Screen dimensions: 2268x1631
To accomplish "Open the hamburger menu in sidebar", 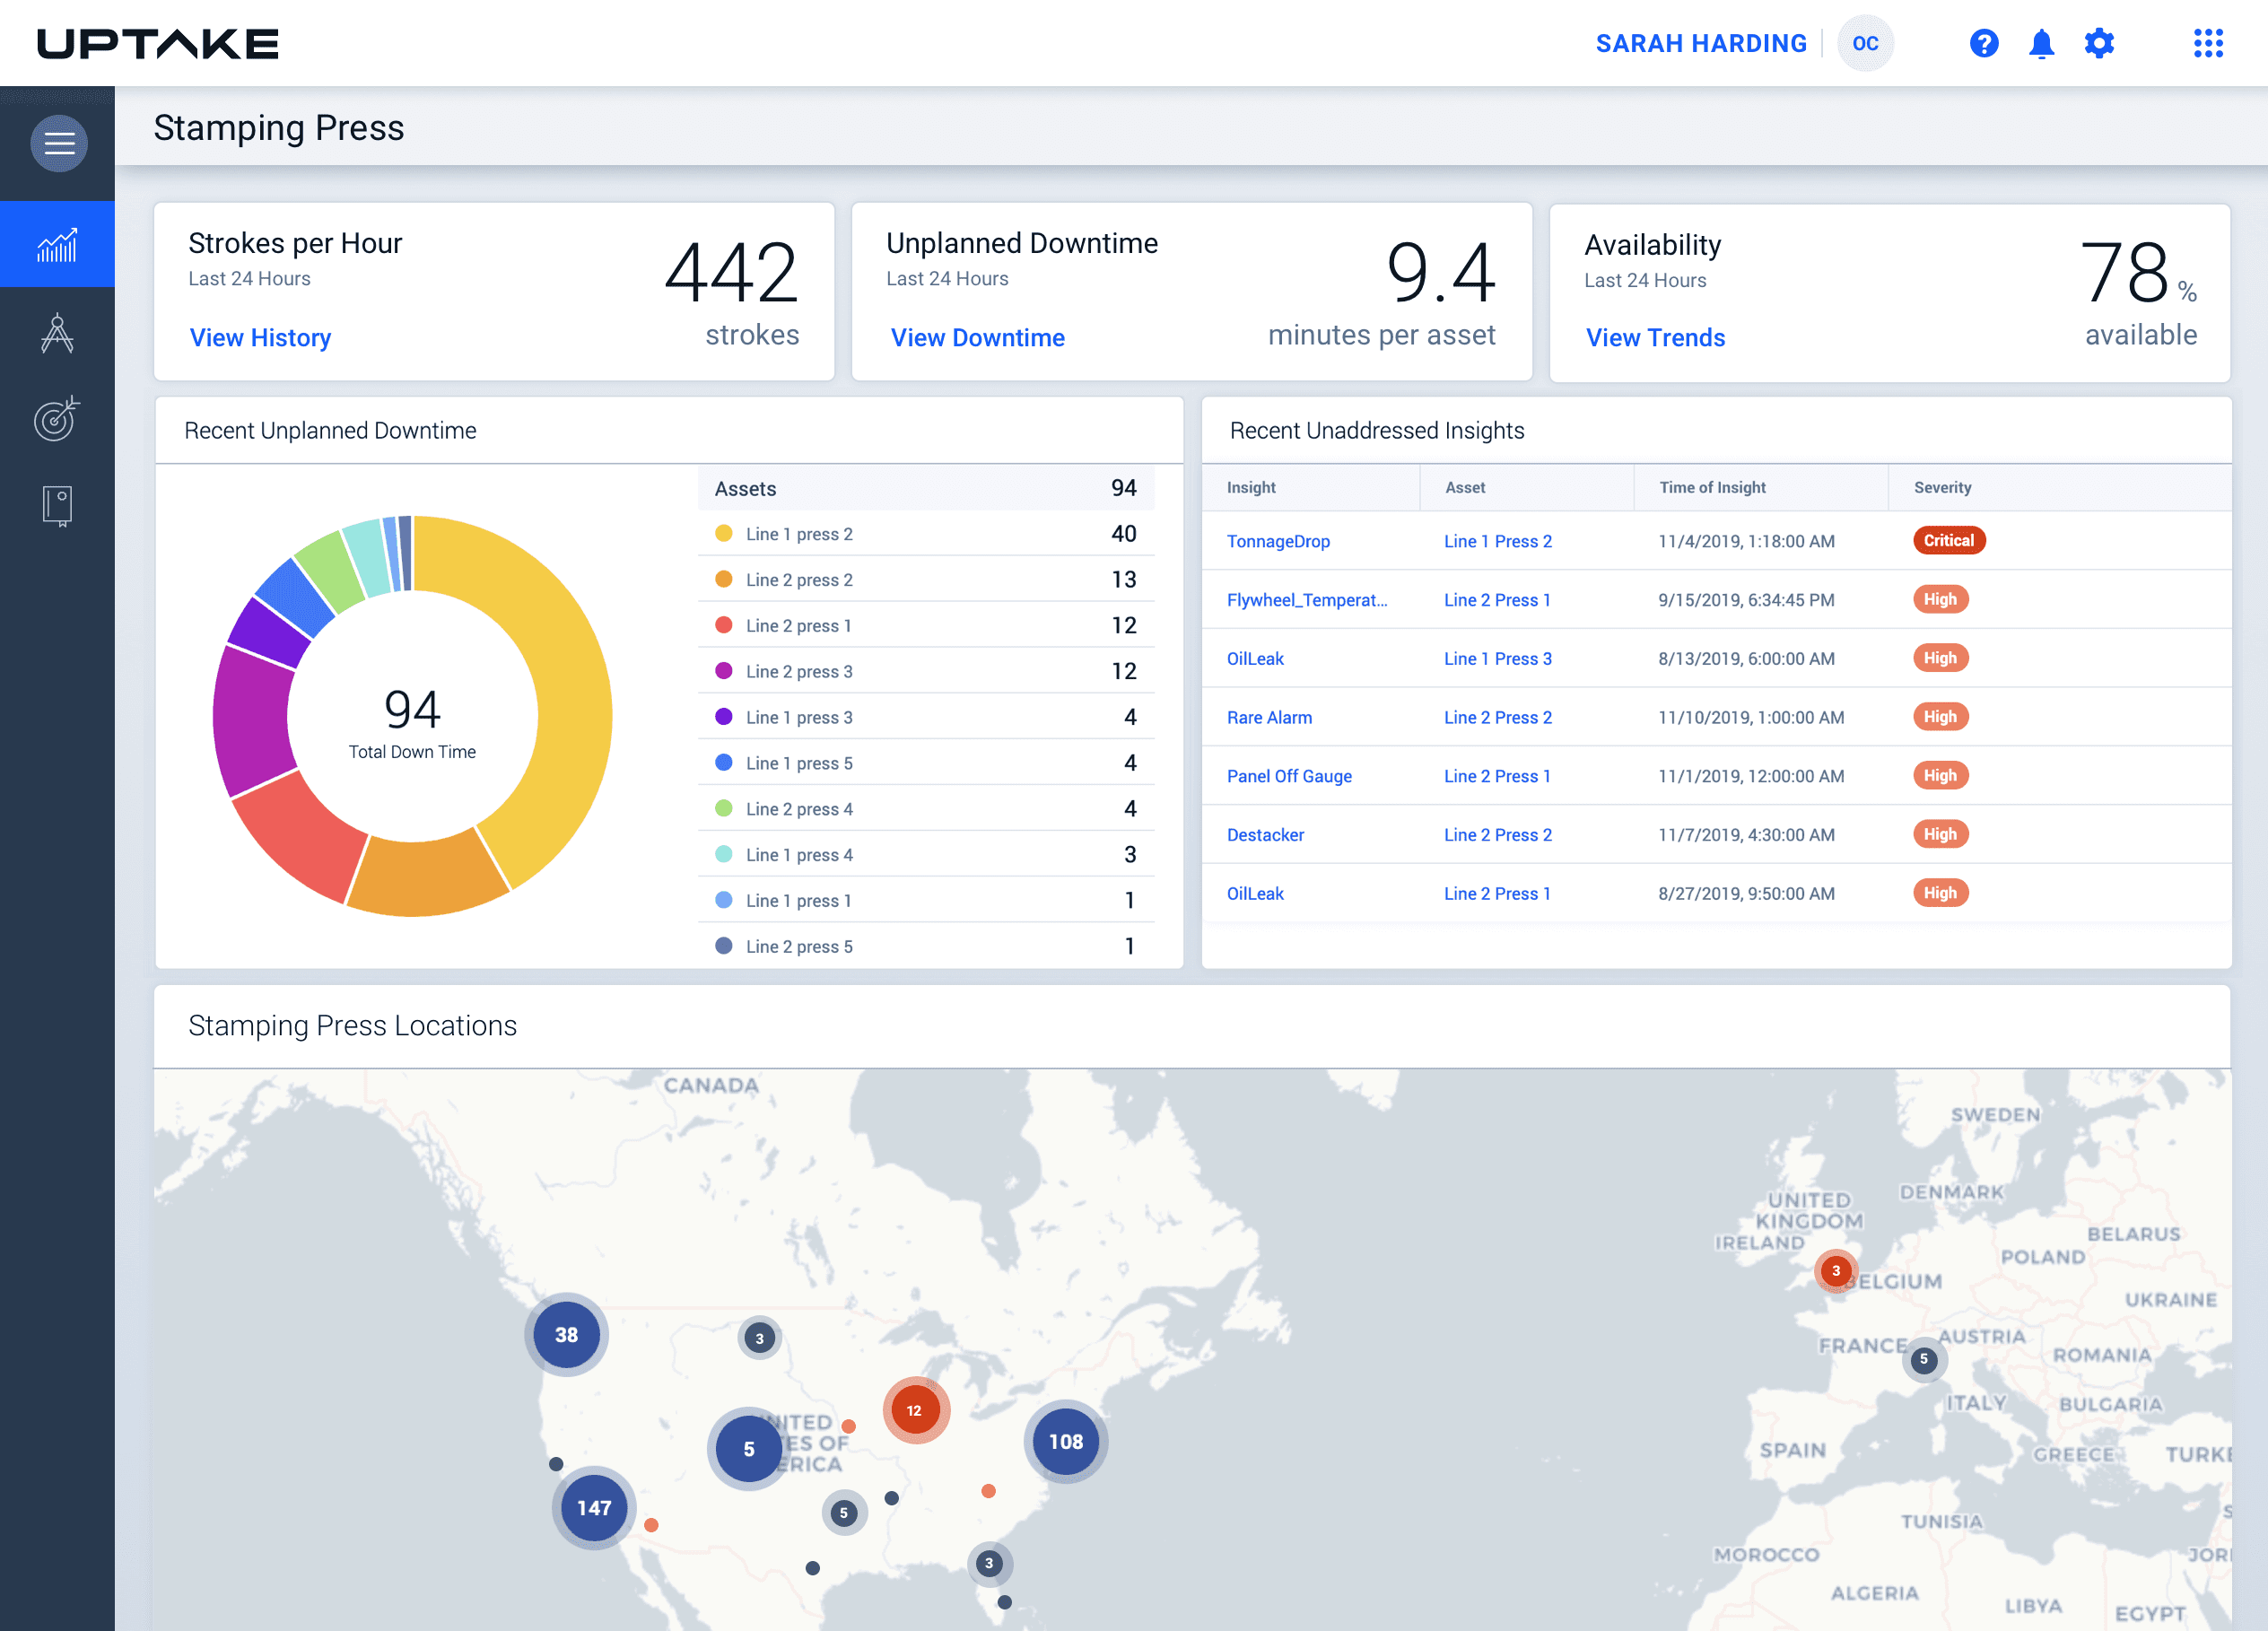I will tap(59, 143).
